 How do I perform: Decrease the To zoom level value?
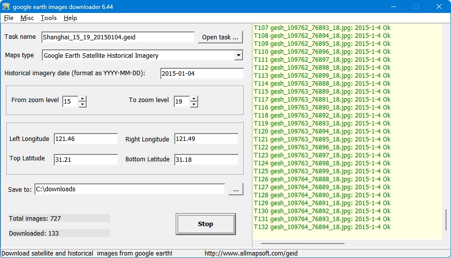coord(194,104)
